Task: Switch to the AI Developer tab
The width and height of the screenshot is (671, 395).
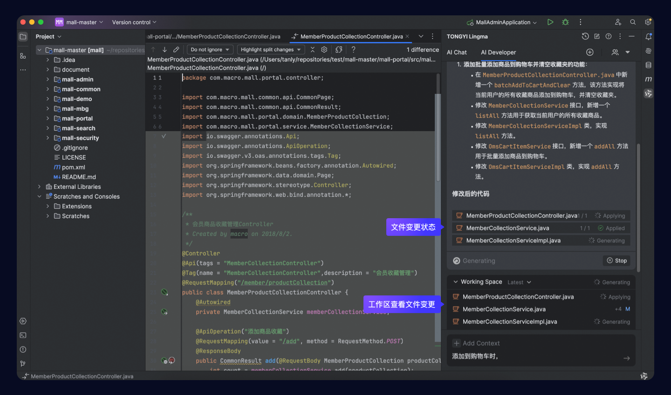Action: tap(498, 52)
